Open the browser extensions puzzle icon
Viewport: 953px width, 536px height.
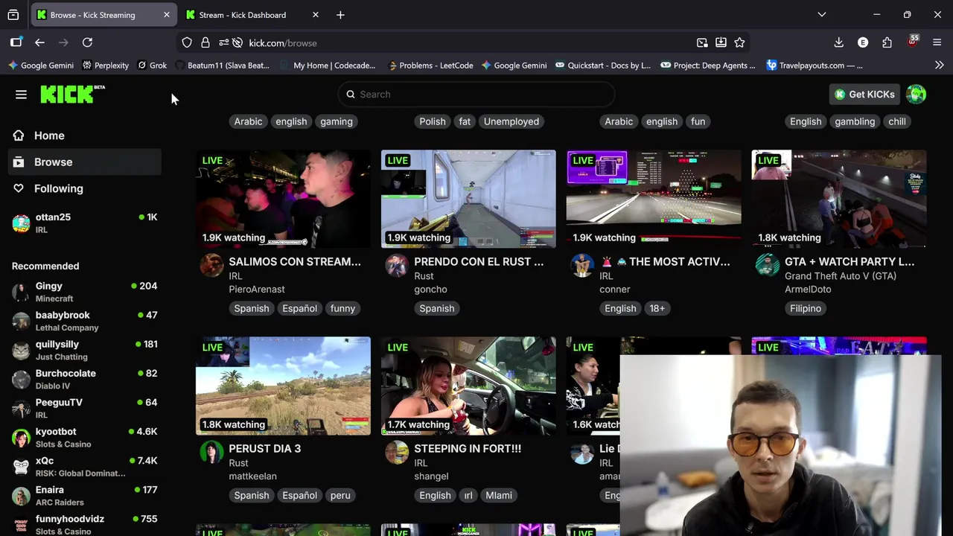(887, 43)
